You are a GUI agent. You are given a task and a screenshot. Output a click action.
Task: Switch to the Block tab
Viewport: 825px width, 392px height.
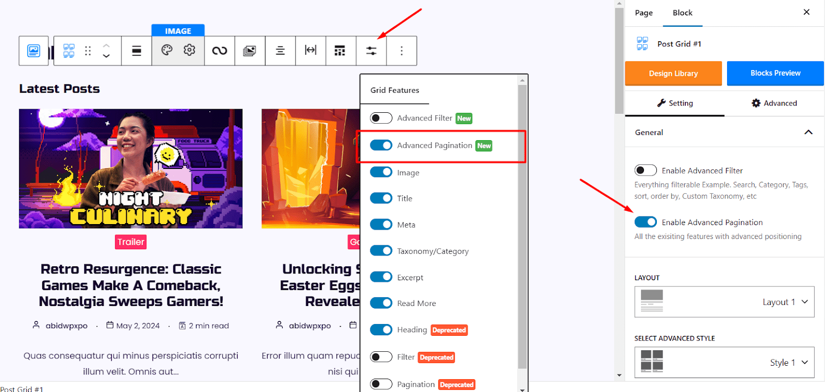[x=682, y=13]
